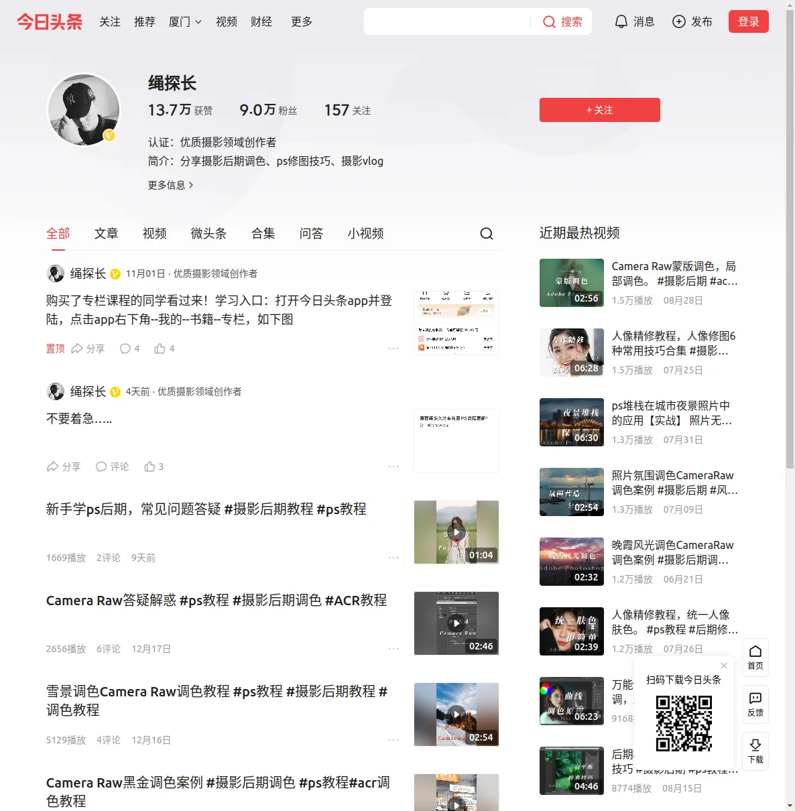This screenshot has width=795, height=811.
Task: Open 推荐 in top navigation
Action: [x=145, y=21]
